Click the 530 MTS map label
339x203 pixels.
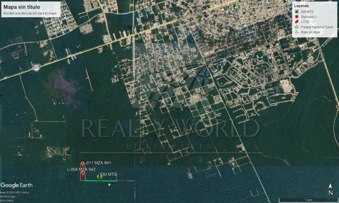pos(108,174)
